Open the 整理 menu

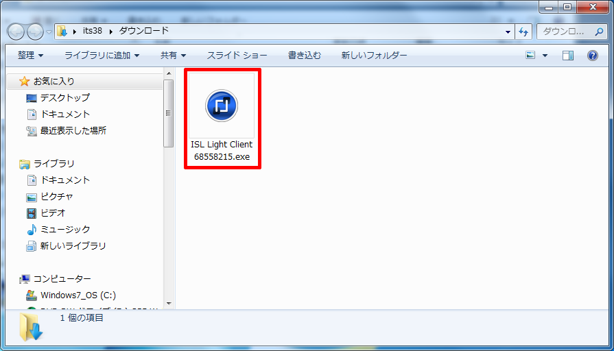pos(30,56)
